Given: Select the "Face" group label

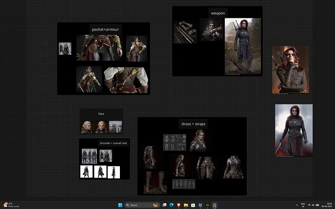Looking at the screenshot, I should (101, 114).
